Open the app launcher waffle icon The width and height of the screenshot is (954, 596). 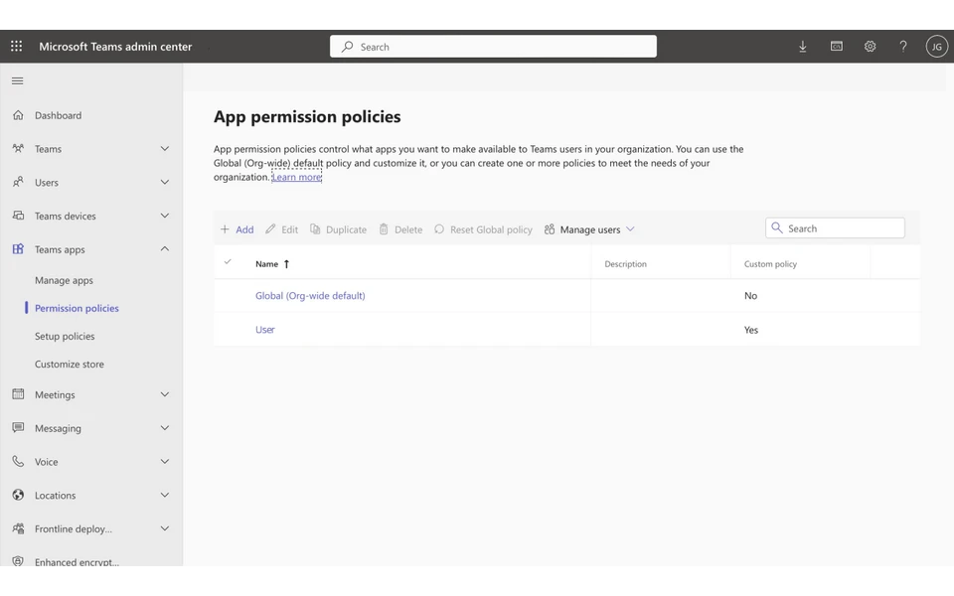[15, 46]
